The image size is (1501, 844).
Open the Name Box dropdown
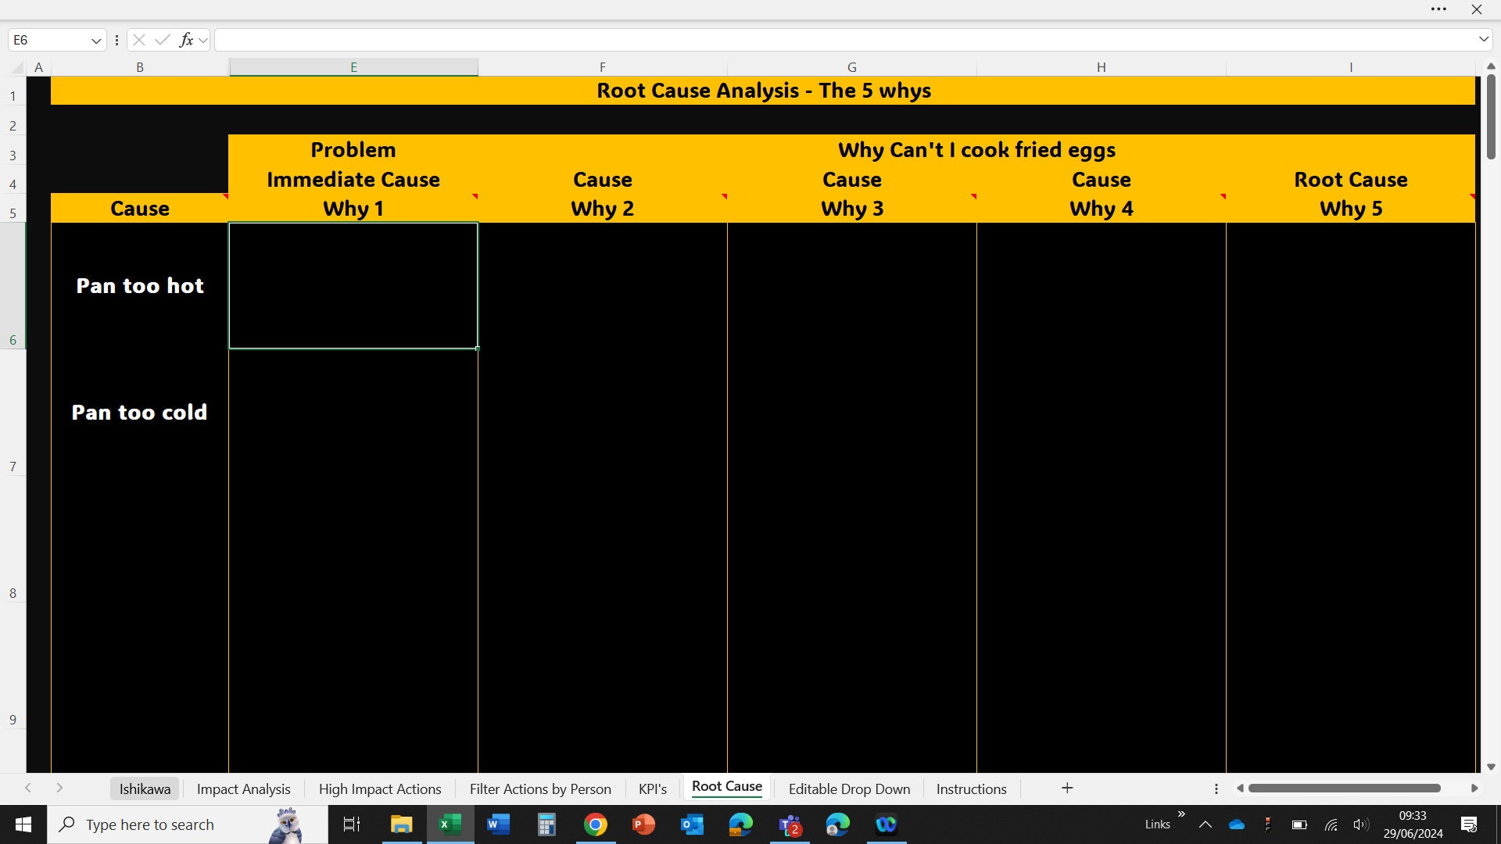coord(95,39)
